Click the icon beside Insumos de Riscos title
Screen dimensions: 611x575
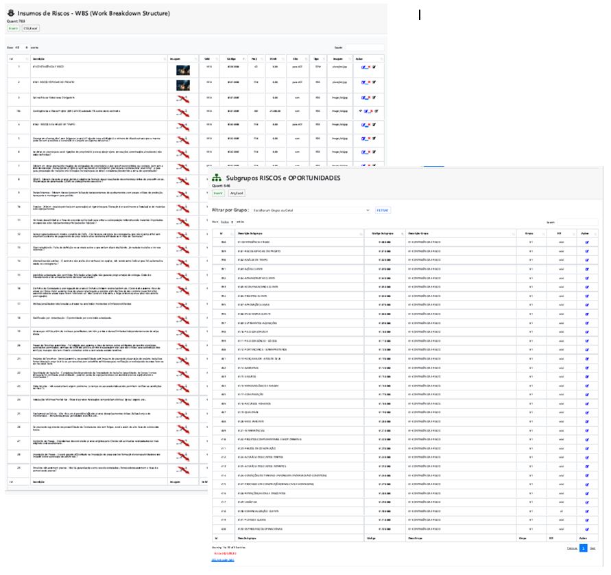point(11,13)
